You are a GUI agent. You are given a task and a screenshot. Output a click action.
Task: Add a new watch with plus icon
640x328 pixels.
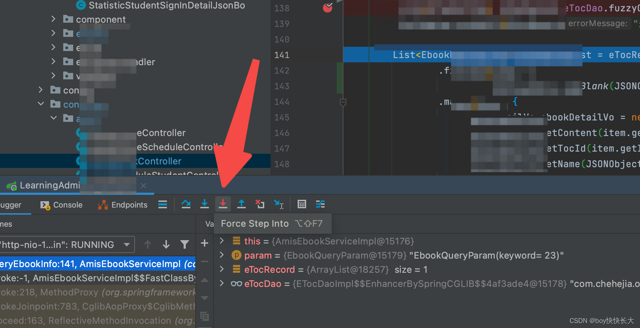205,243
